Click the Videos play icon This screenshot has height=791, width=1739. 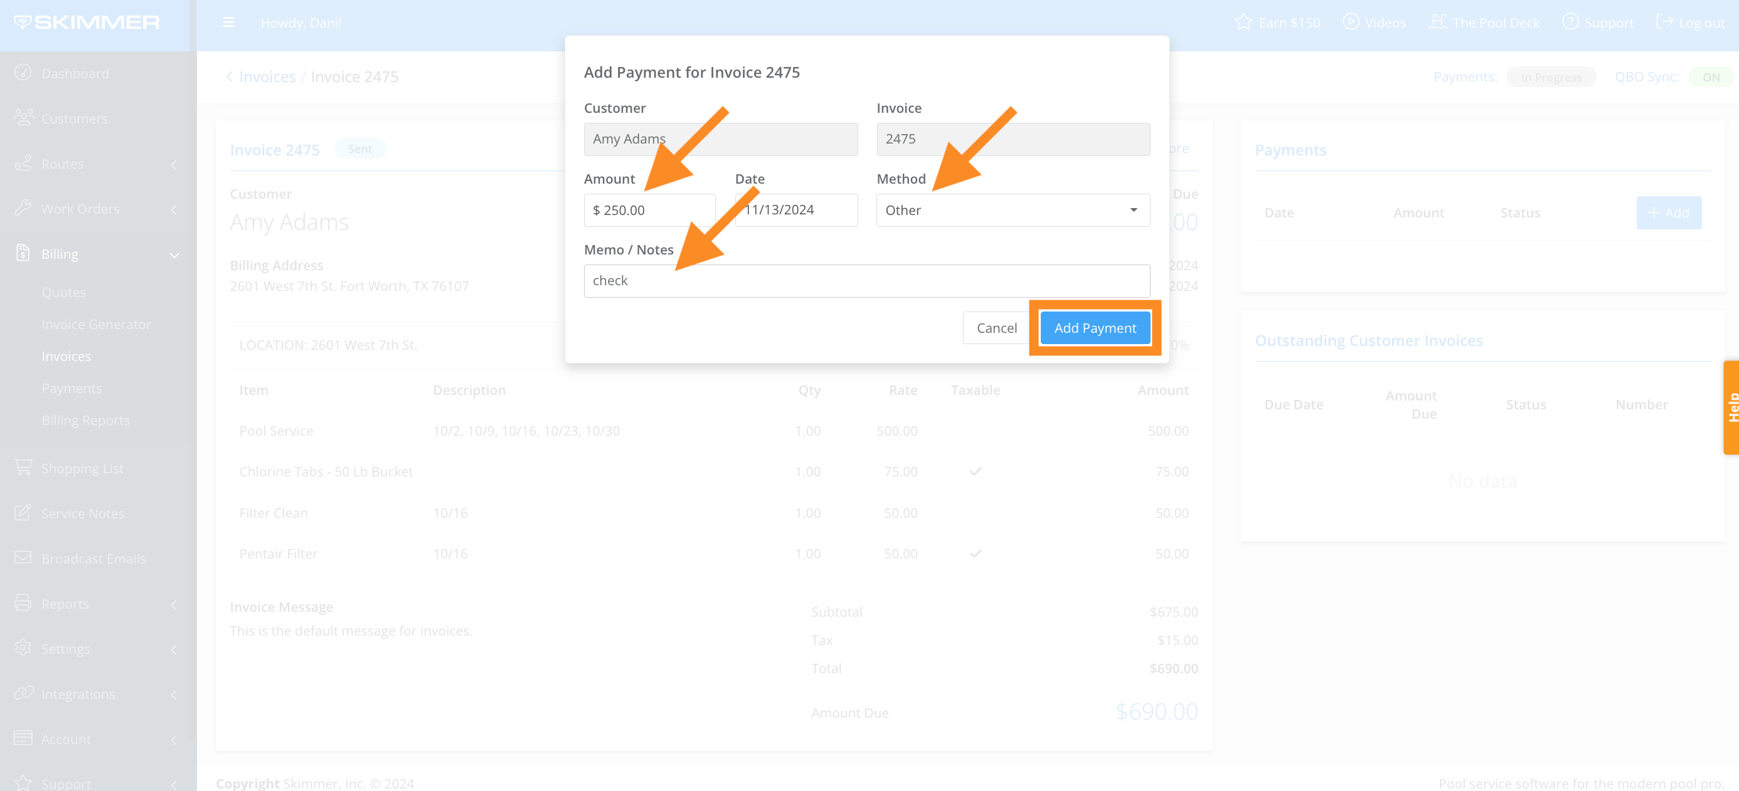(1351, 21)
